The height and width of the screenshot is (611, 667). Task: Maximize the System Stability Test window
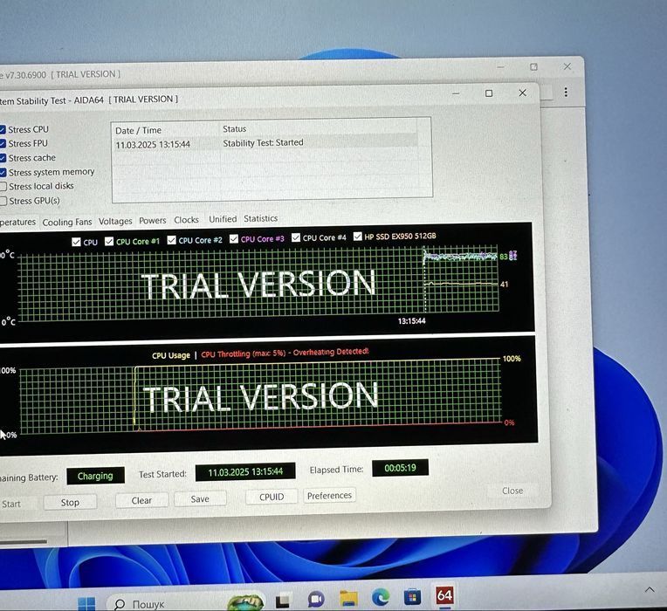pyautogui.click(x=489, y=93)
